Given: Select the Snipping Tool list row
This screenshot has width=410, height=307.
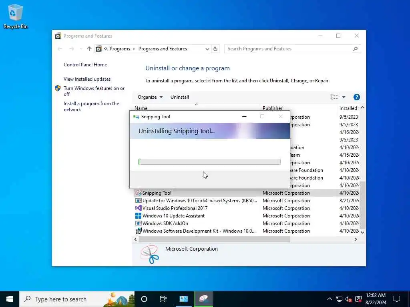Looking at the screenshot, I should point(247,193).
